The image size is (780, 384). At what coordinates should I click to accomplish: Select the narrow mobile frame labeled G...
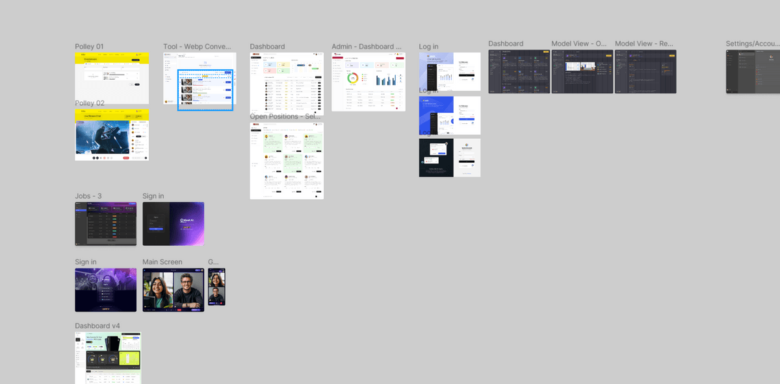216,287
